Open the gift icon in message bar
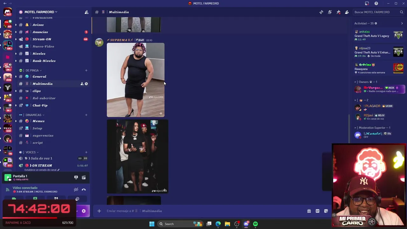Viewport: 407px width, 229px height. [x=309, y=211]
